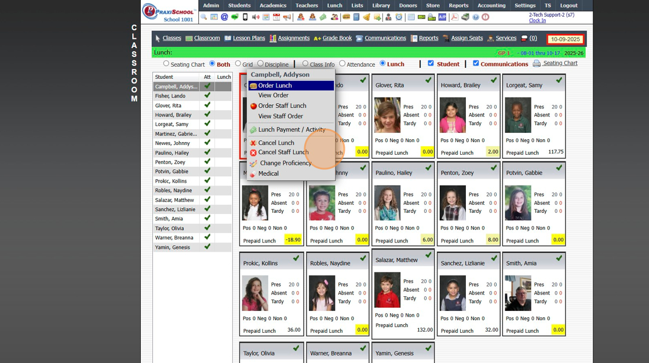Select the Discipline radio button
This screenshot has width=649, height=363.
click(260, 63)
